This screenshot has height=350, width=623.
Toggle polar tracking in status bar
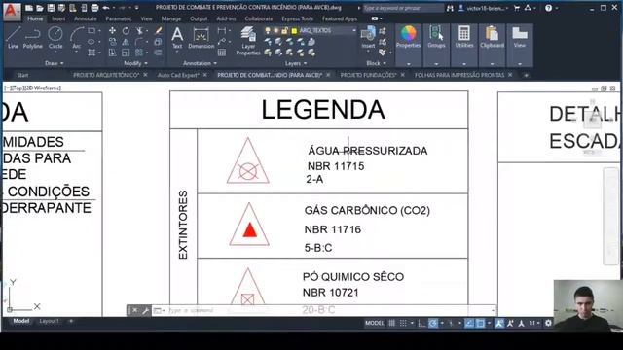click(433, 323)
